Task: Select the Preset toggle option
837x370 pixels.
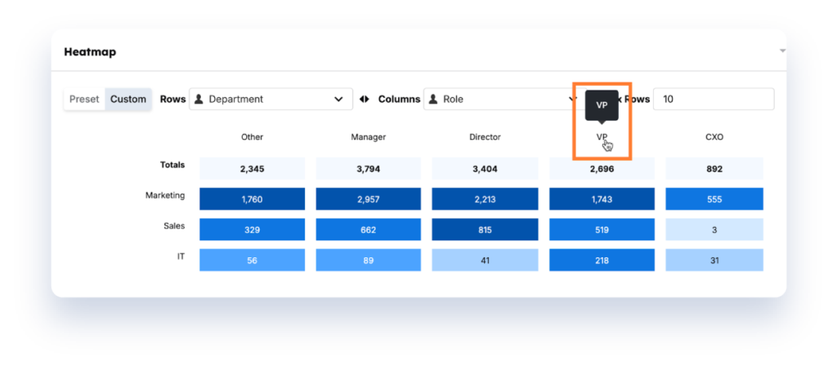Action: click(x=84, y=100)
